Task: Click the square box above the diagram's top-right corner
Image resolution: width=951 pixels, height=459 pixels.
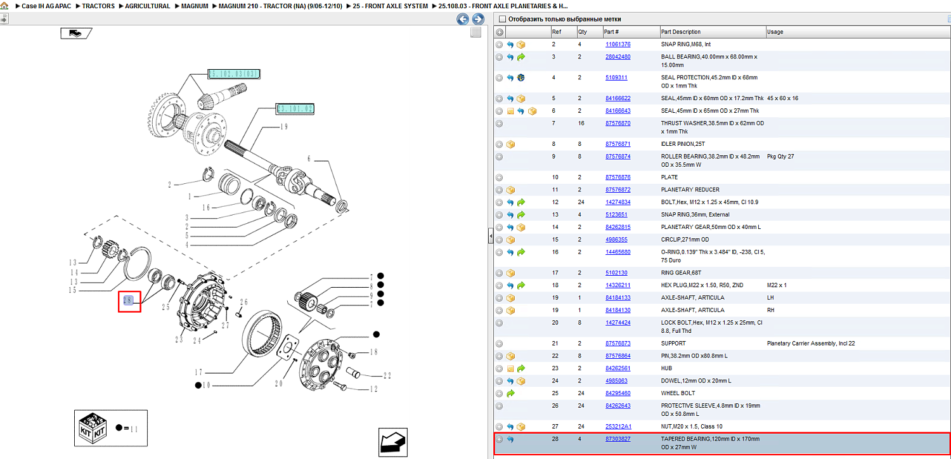Action: [475, 33]
